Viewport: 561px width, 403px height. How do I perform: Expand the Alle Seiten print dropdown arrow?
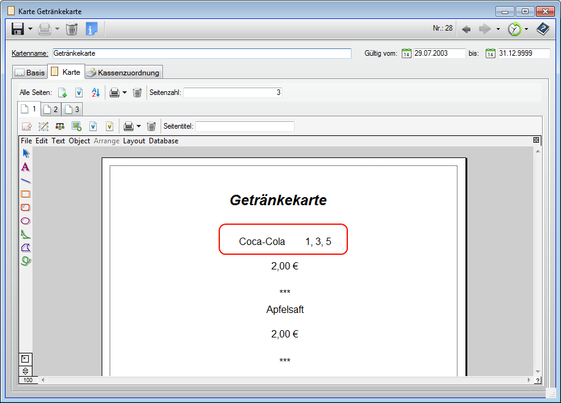coord(124,92)
